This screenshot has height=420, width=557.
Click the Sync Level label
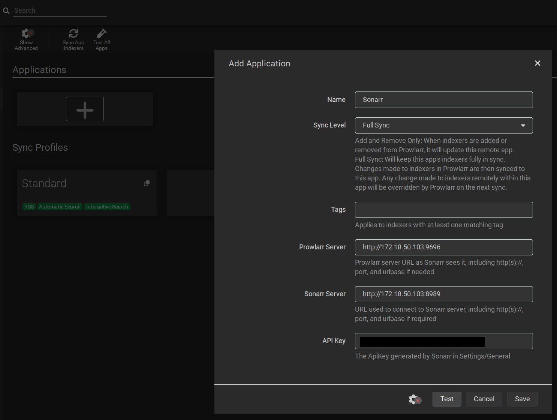[329, 125]
